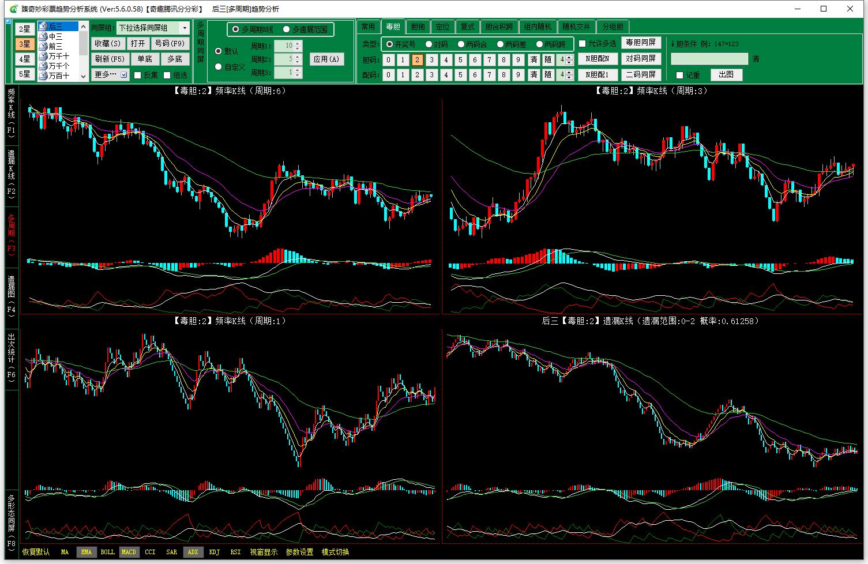Select the 多遗漏范围 radio option
This screenshot has height=564, width=868.
coord(287,29)
